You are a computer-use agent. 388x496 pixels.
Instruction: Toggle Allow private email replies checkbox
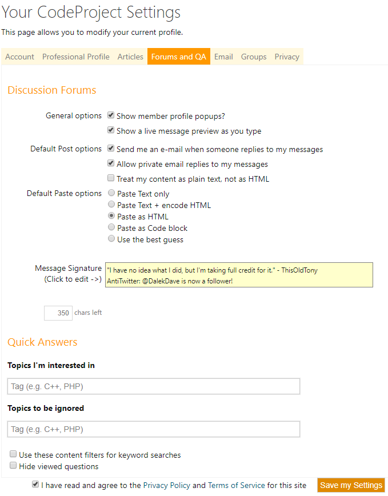pos(111,163)
